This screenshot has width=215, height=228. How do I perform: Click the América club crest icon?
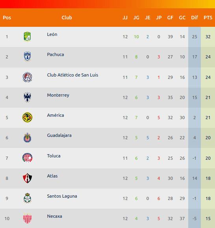[27, 117]
